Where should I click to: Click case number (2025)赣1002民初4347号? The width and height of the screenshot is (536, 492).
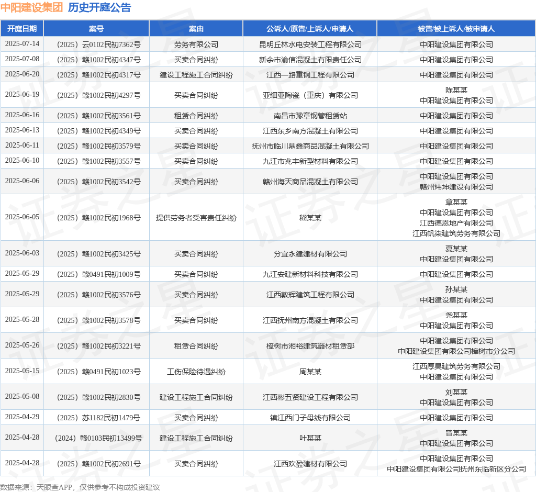click(98, 60)
